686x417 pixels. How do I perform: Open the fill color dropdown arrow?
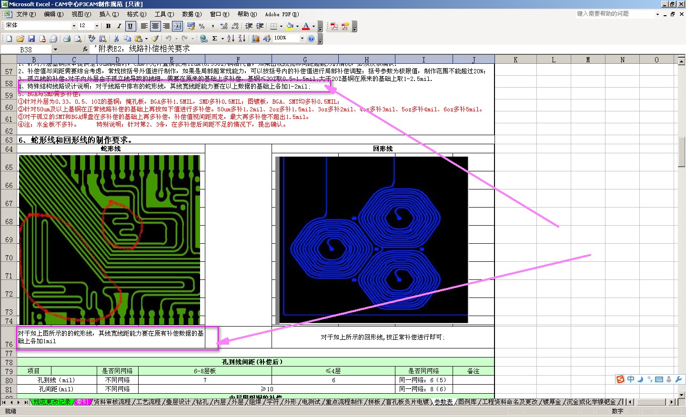297,26
